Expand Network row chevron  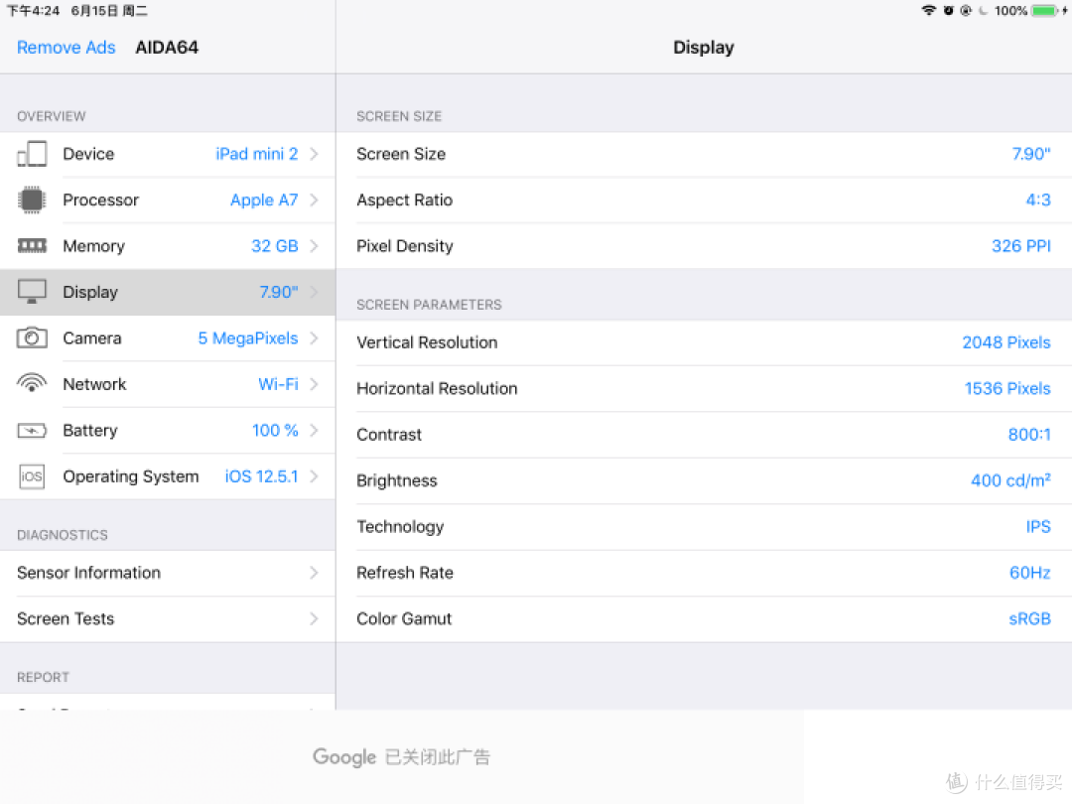[314, 384]
